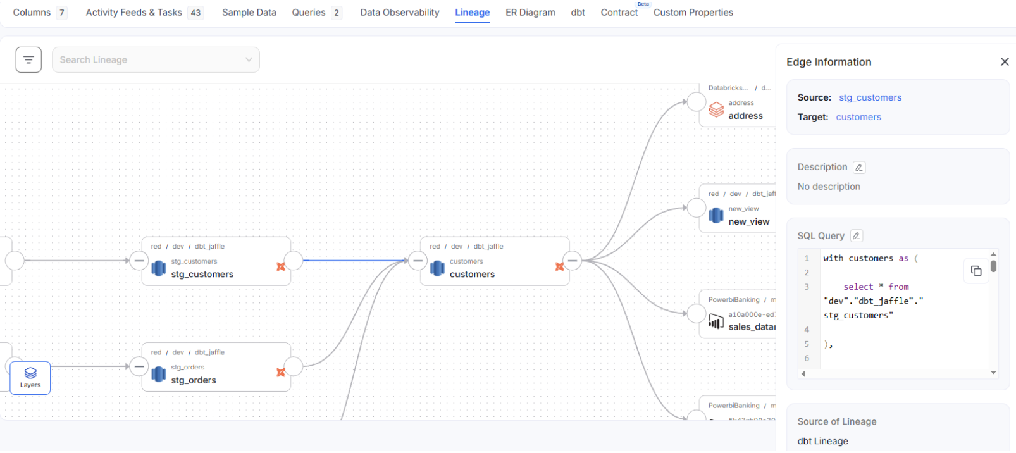This screenshot has width=1016, height=453.
Task: Open the Data Observability tab
Action: [x=399, y=13]
